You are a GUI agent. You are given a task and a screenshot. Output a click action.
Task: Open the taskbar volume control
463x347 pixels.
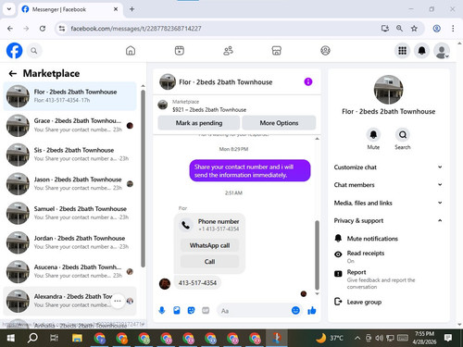tap(379, 338)
